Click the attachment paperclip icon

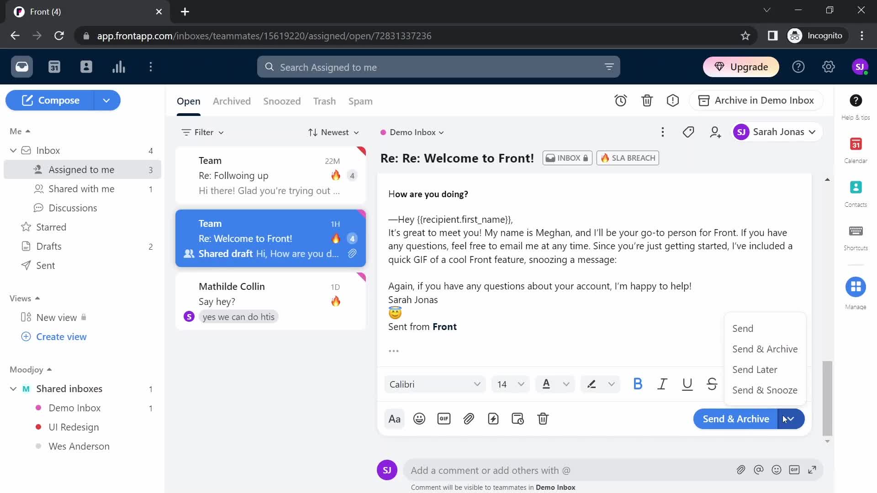click(x=469, y=419)
